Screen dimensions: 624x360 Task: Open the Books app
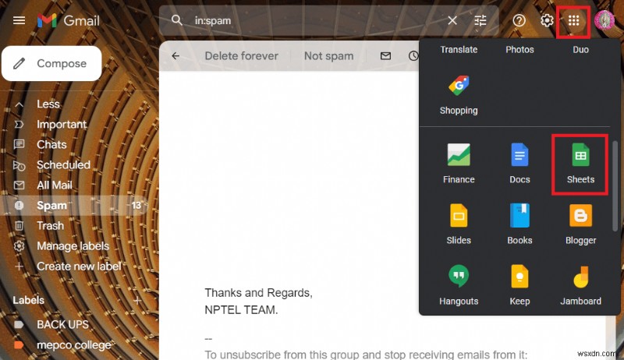pos(519,224)
